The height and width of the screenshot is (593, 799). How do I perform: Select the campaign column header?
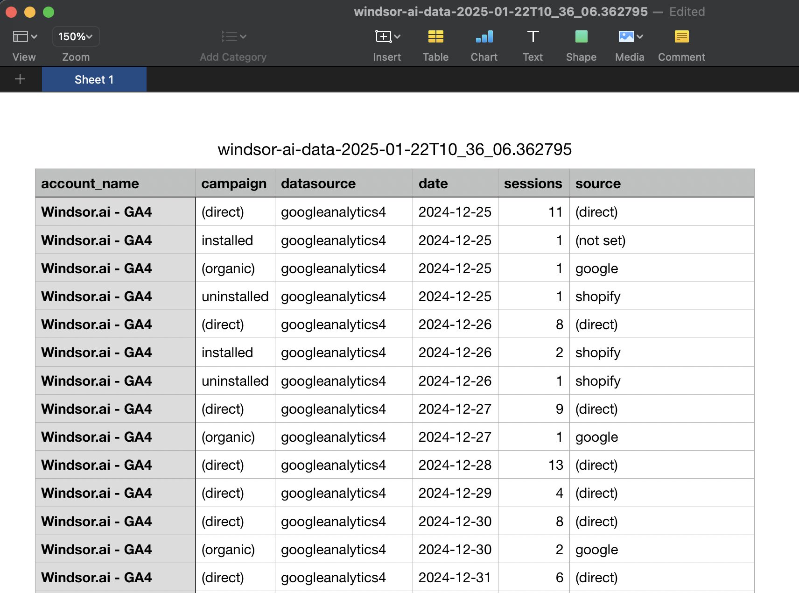[235, 184]
